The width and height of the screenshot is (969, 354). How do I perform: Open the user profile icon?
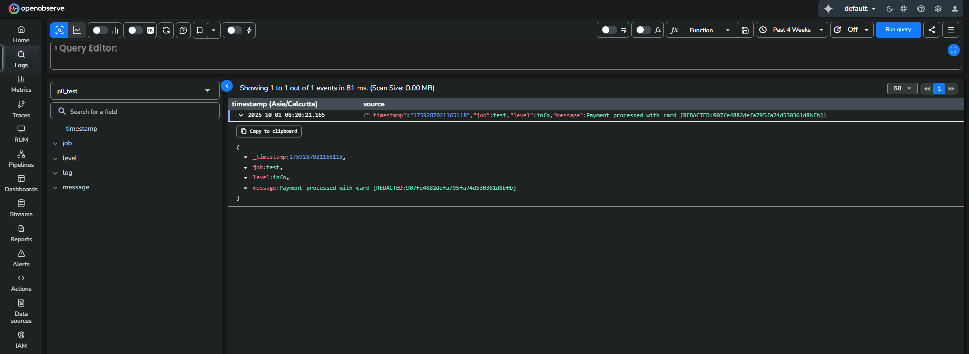click(x=955, y=9)
